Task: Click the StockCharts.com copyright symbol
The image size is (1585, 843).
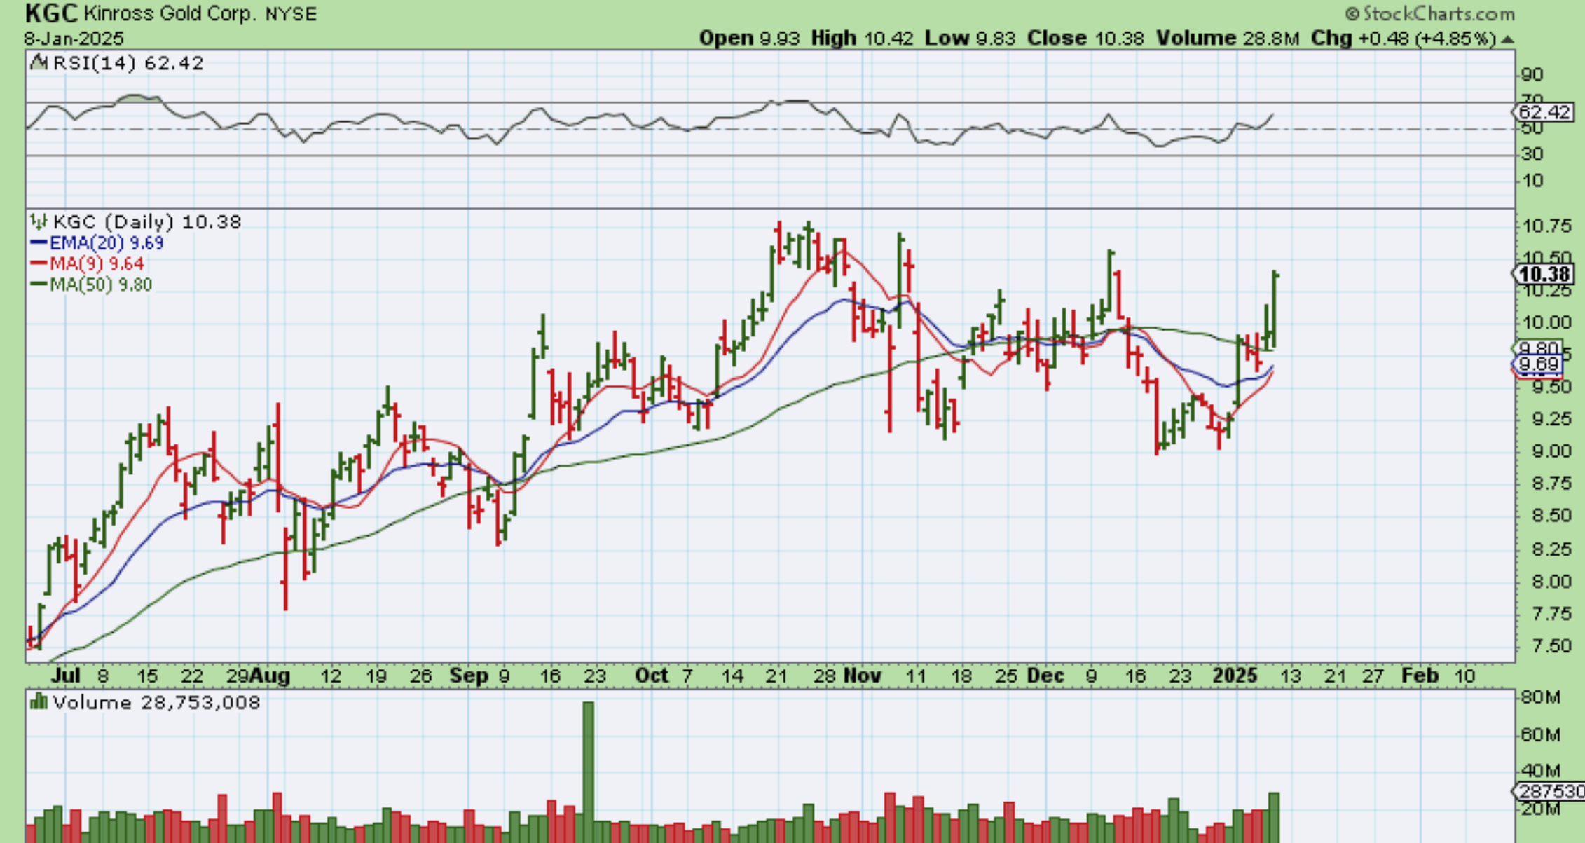Action: point(1352,13)
